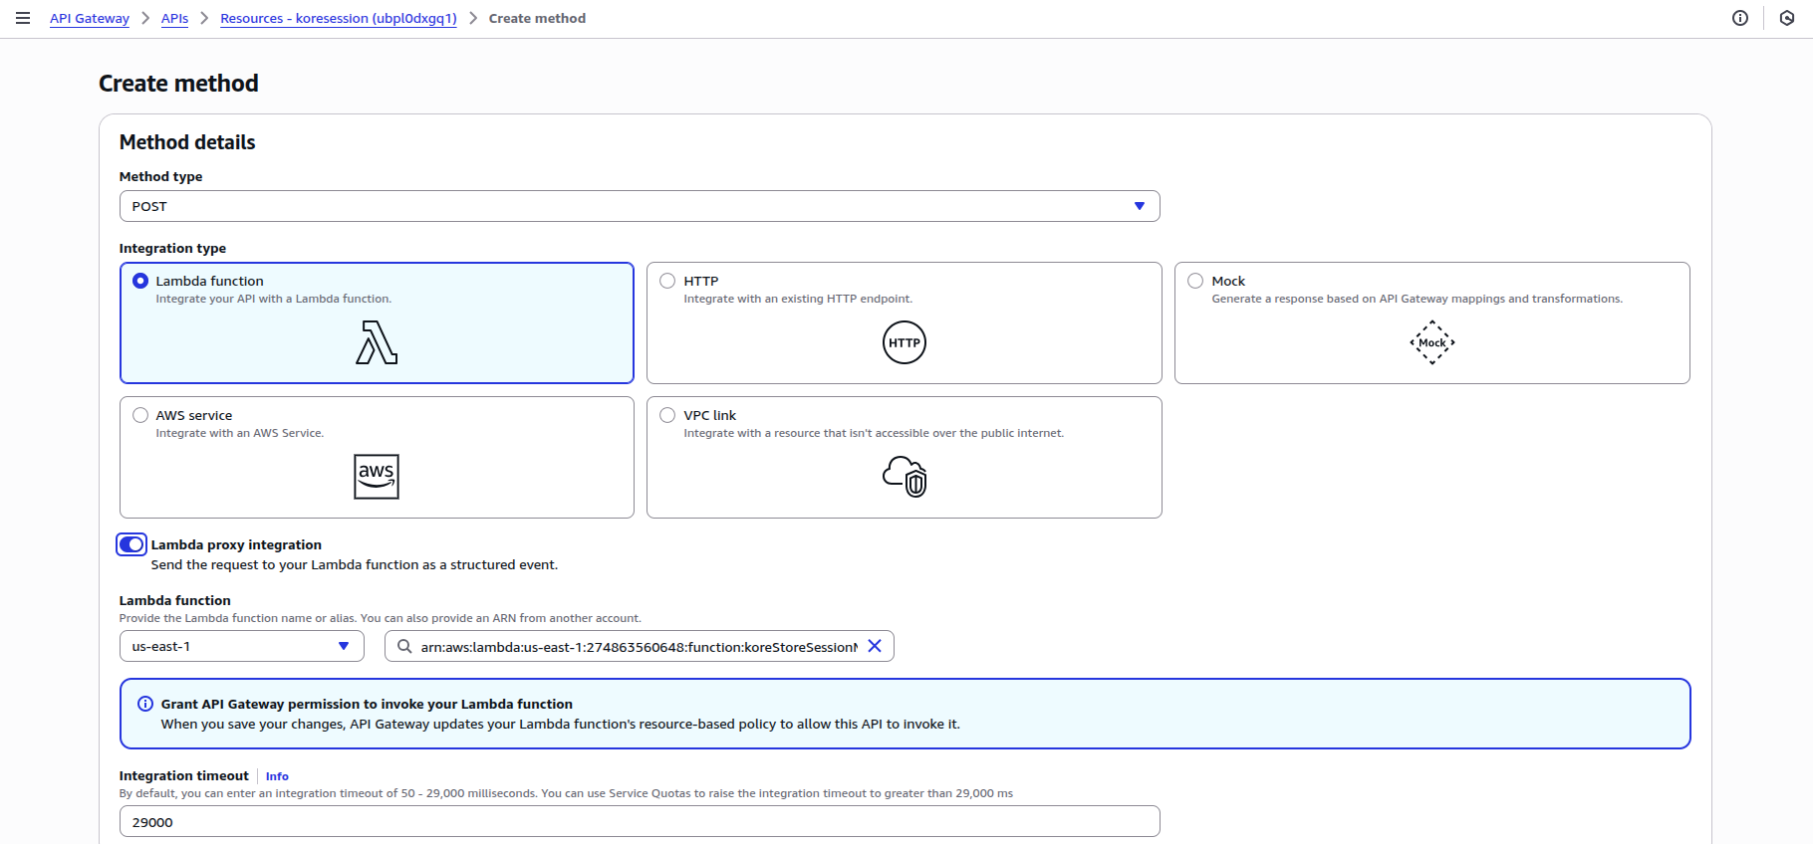This screenshot has width=1813, height=844.
Task: Open the hexagon settings icon at top right
Action: pyautogui.click(x=1787, y=18)
